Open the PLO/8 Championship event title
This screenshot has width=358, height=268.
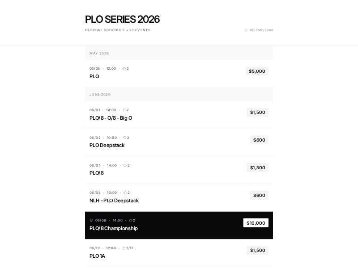pos(113,228)
